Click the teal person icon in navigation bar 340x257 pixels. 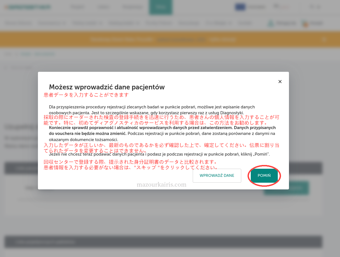coord(271,23)
